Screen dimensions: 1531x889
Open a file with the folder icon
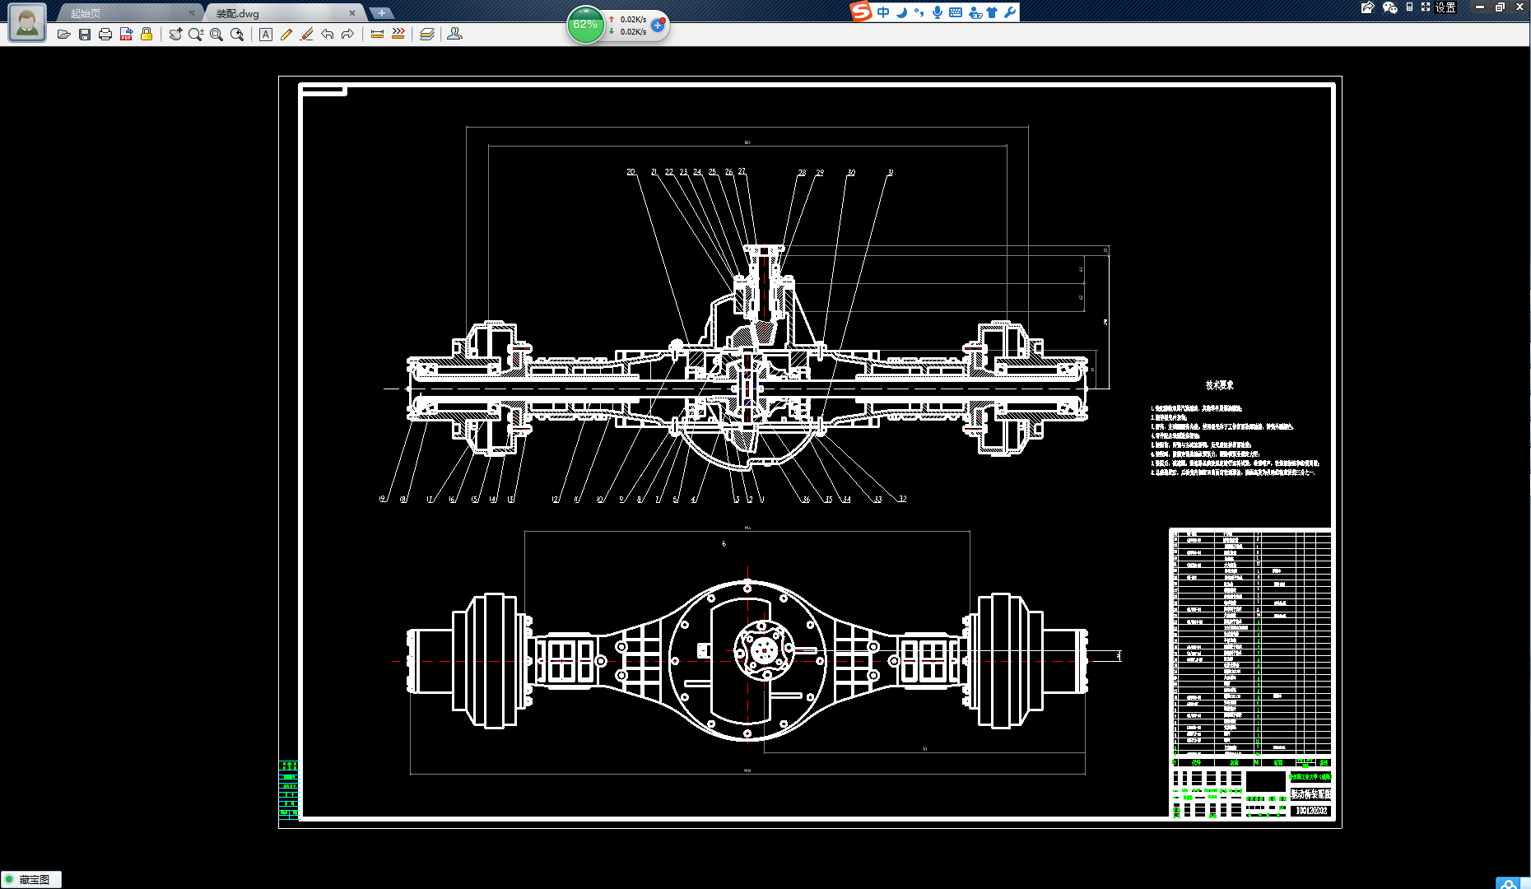click(x=63, y=35)
